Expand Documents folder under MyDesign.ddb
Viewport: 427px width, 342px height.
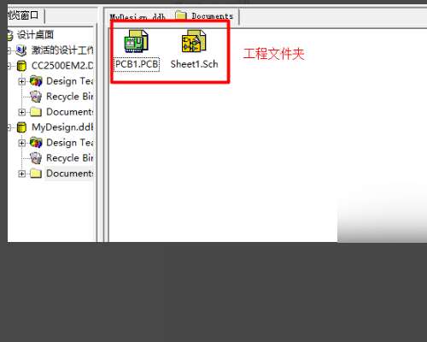(21, 174)
